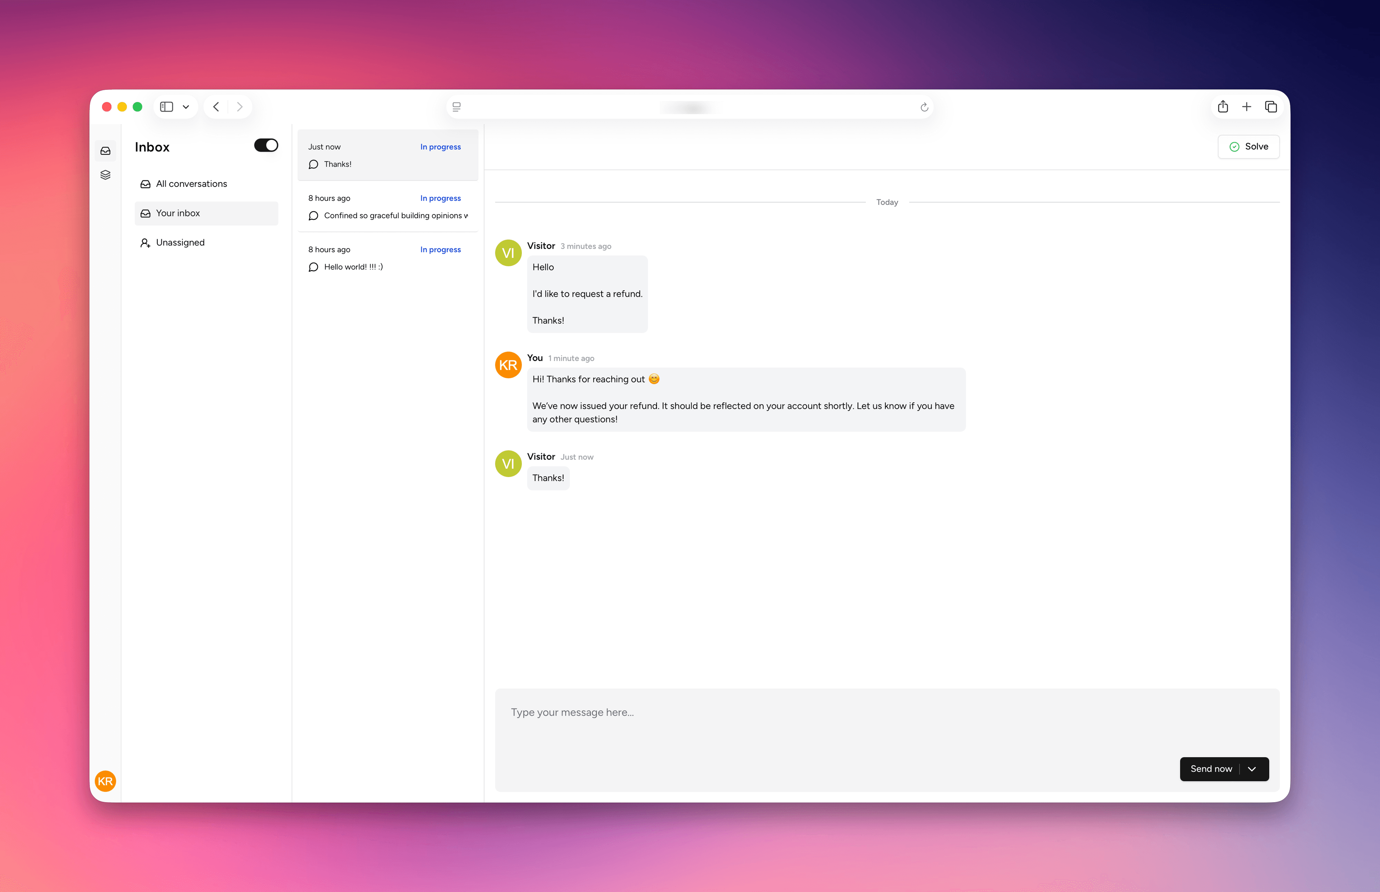This screenshot has width=1380, height=892.
Task: Reload the page with refresh icon
Action: [924, 107]
